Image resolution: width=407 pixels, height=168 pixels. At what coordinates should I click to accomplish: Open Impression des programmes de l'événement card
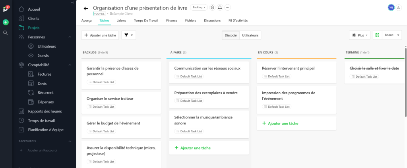pos(297,100)
